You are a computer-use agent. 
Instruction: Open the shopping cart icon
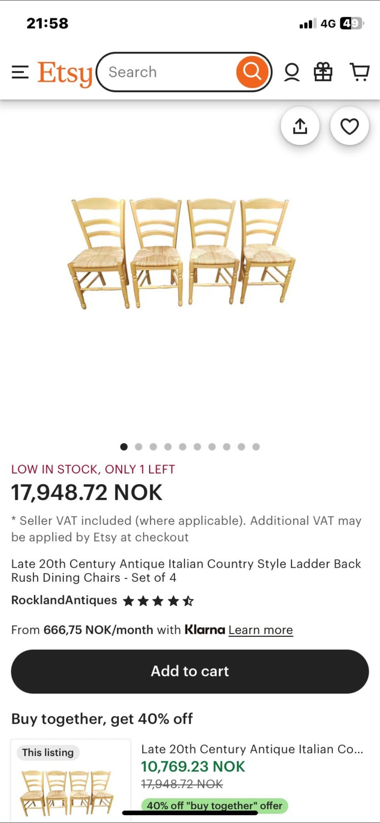pos(359,72)
